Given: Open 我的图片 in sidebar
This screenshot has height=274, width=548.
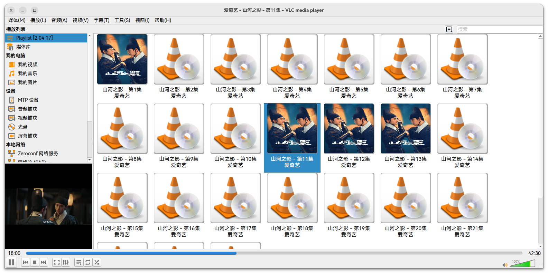Looking at the screenshot, I should pos(46,82).
